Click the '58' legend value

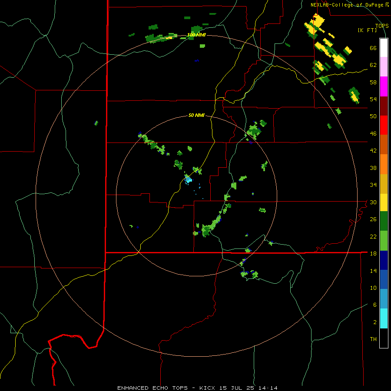coord(373,82)
